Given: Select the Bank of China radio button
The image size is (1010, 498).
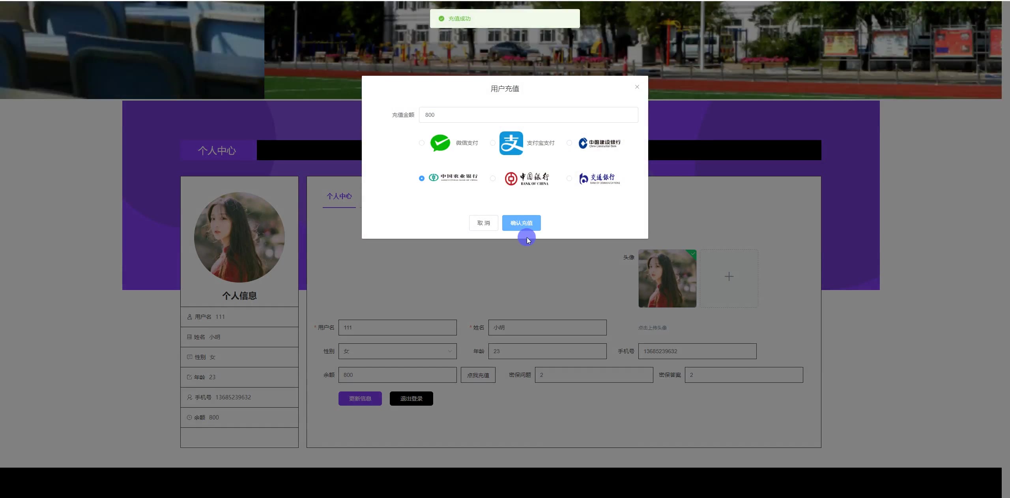Looking at the screenshot, I should (493, 178).
